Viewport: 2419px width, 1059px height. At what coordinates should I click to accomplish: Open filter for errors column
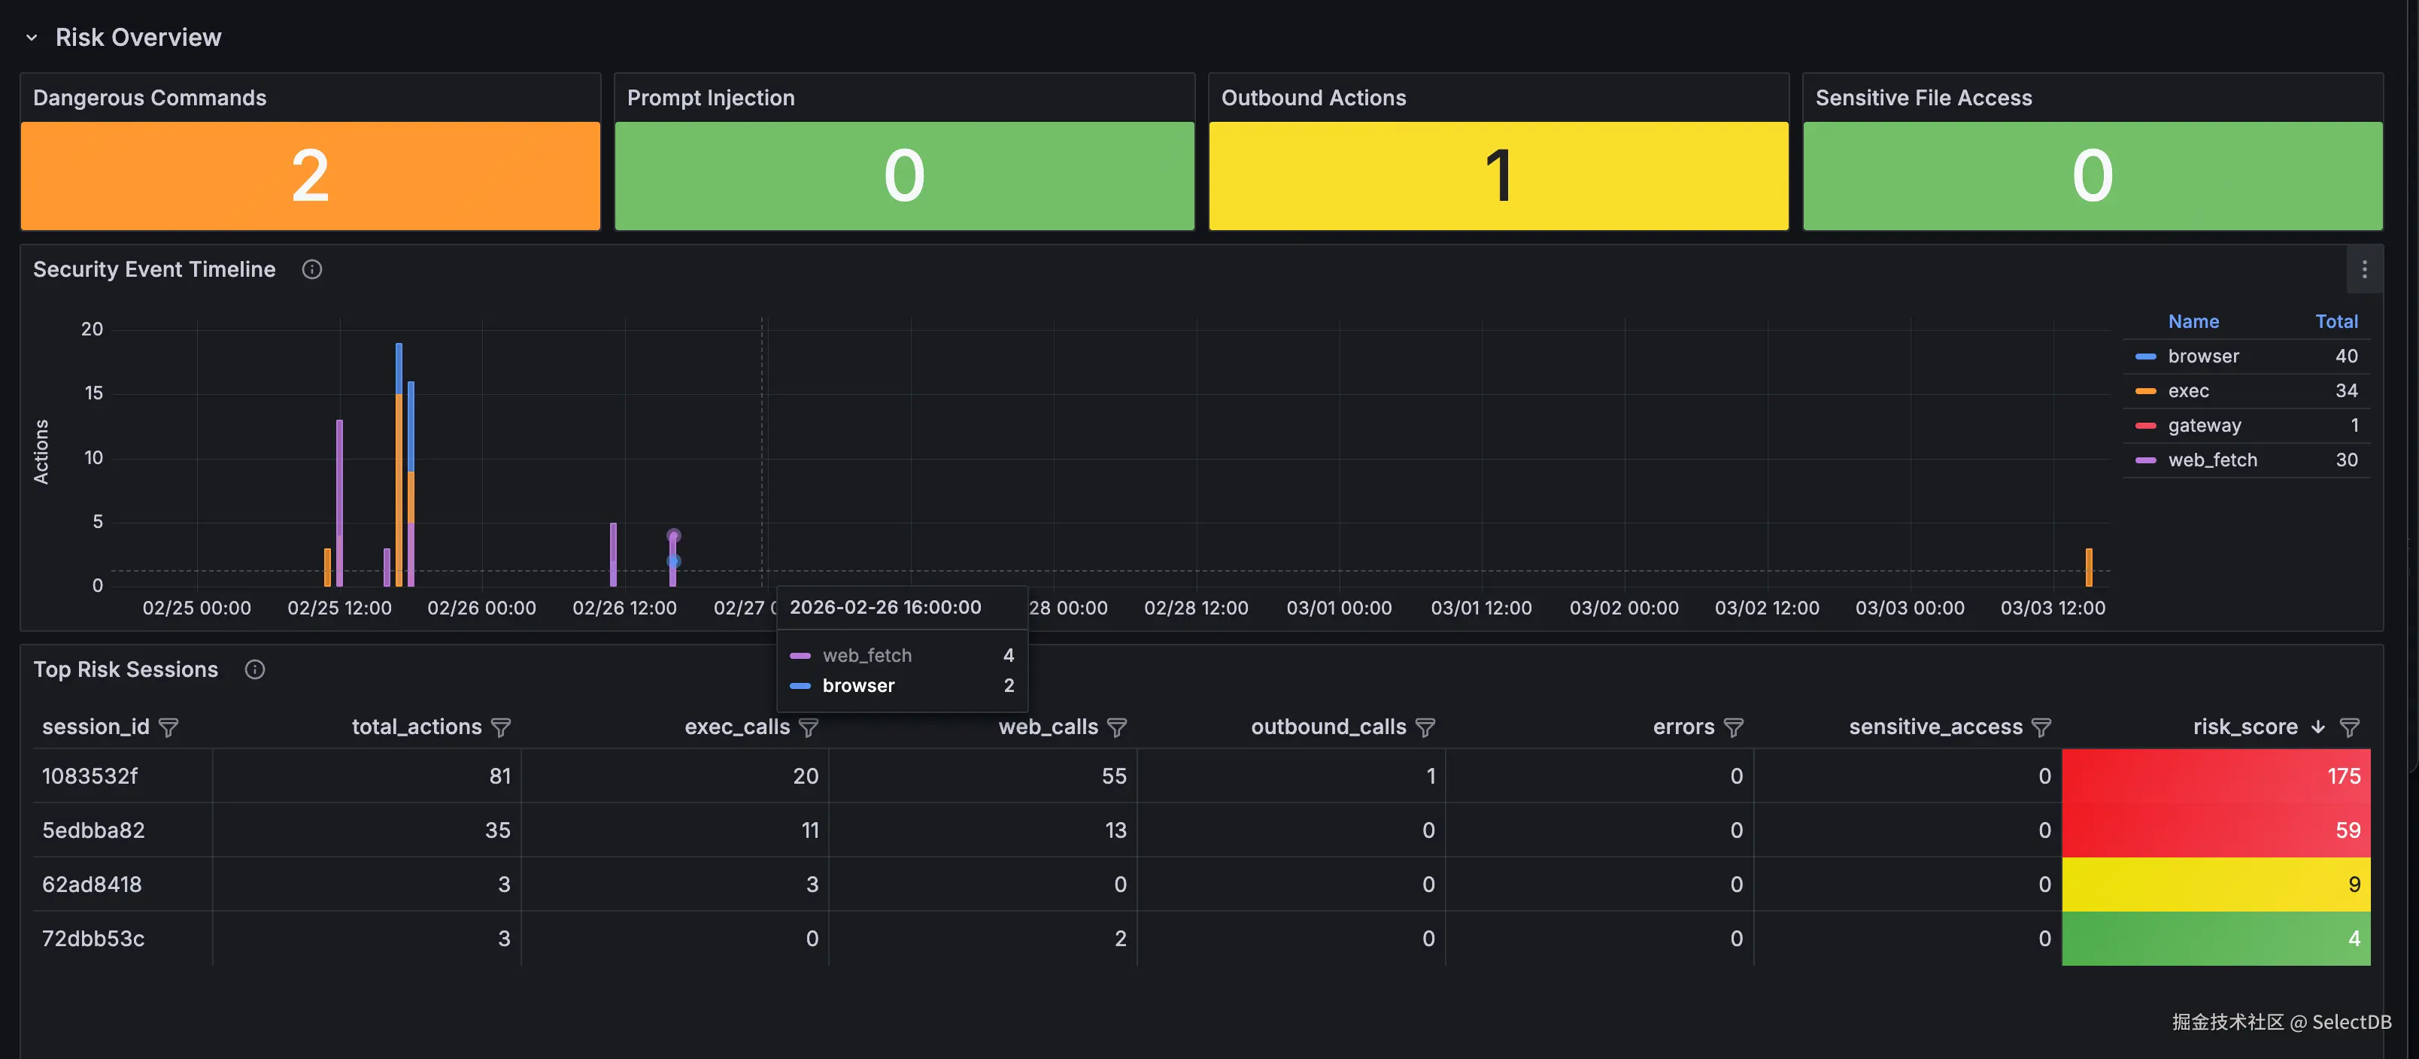pos(1734,727)
